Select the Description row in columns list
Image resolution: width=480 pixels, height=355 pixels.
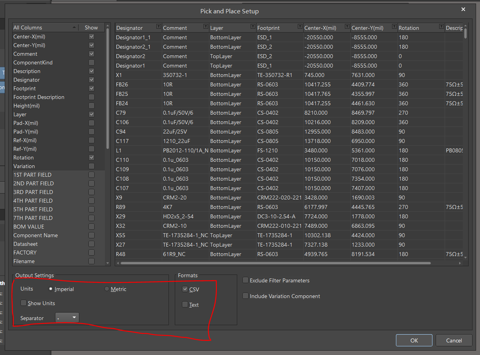click(x=59, y=71)
